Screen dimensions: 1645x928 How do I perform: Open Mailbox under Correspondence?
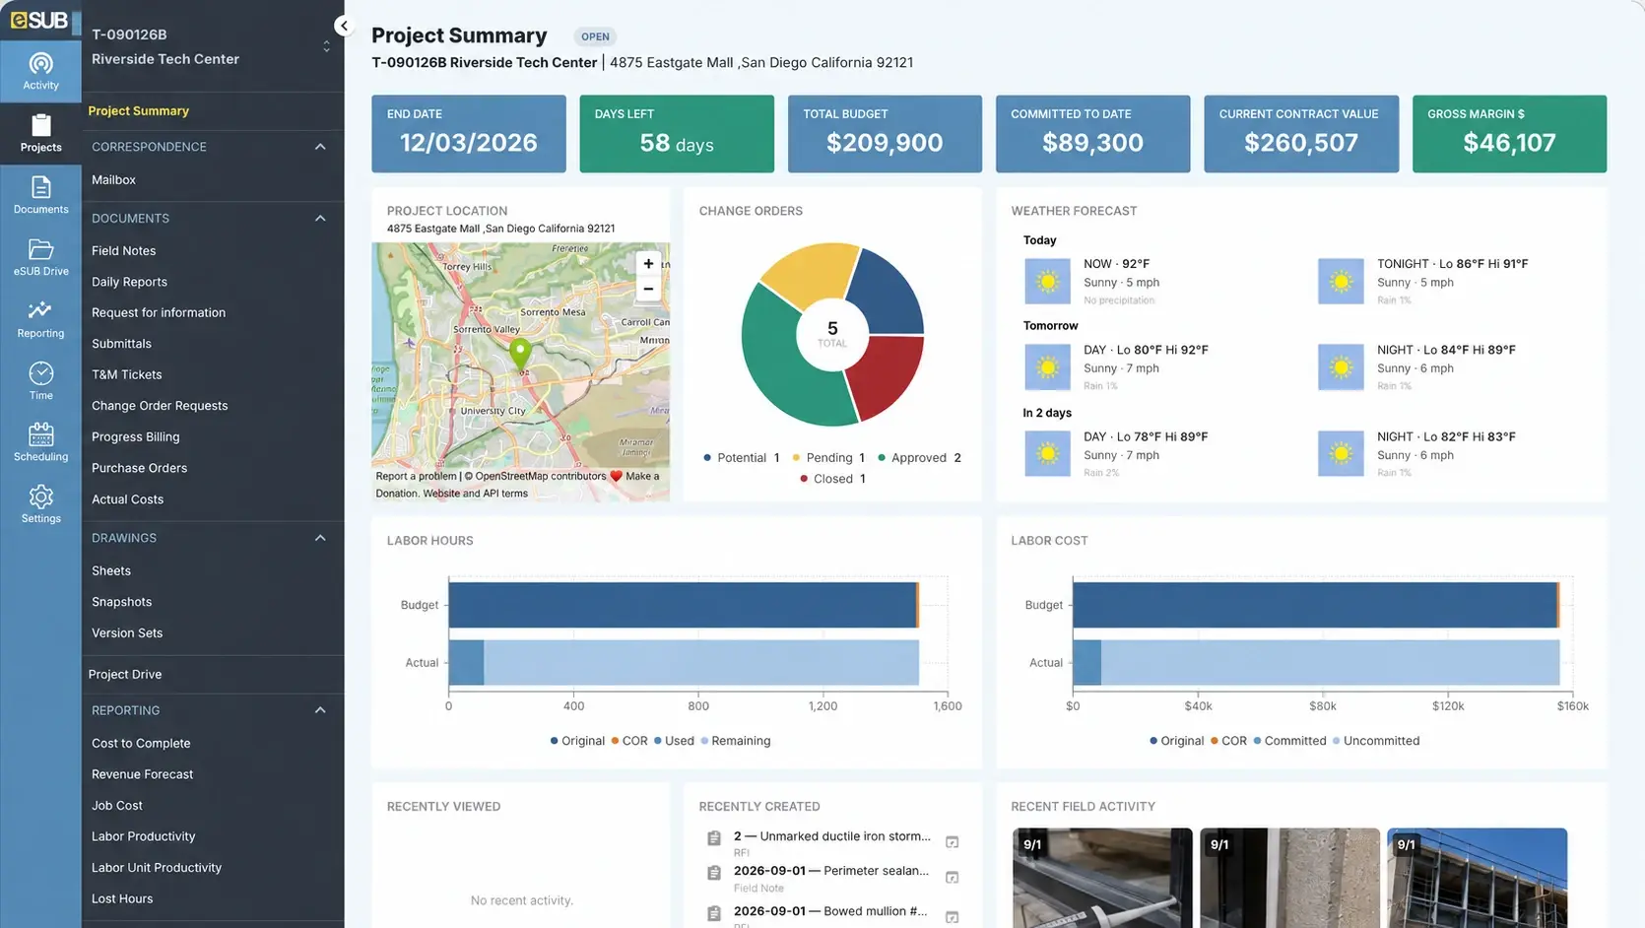[x=113, y=180]
